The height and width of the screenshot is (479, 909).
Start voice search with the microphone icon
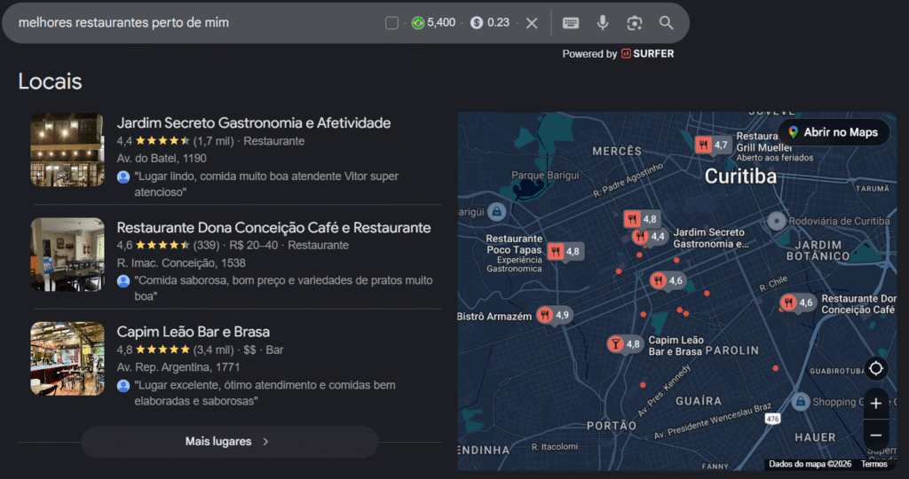point(603,23)
